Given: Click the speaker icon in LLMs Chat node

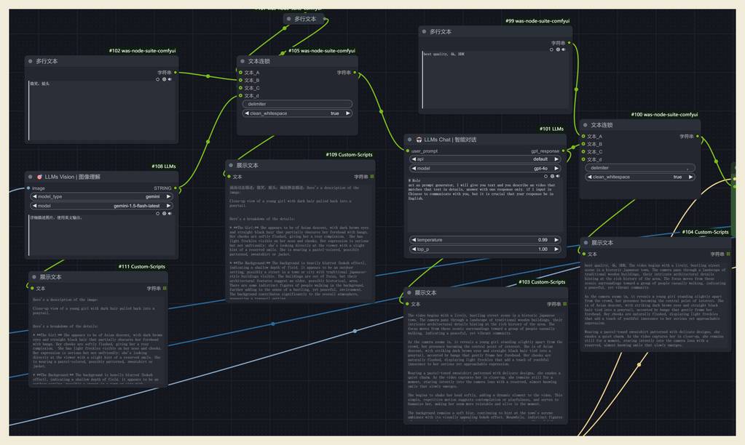Looking at the screenshot, I should point(559,176).
